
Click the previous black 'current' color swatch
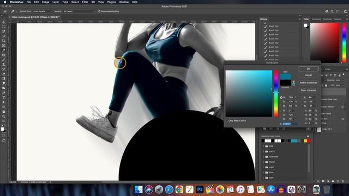coord(286,83)
